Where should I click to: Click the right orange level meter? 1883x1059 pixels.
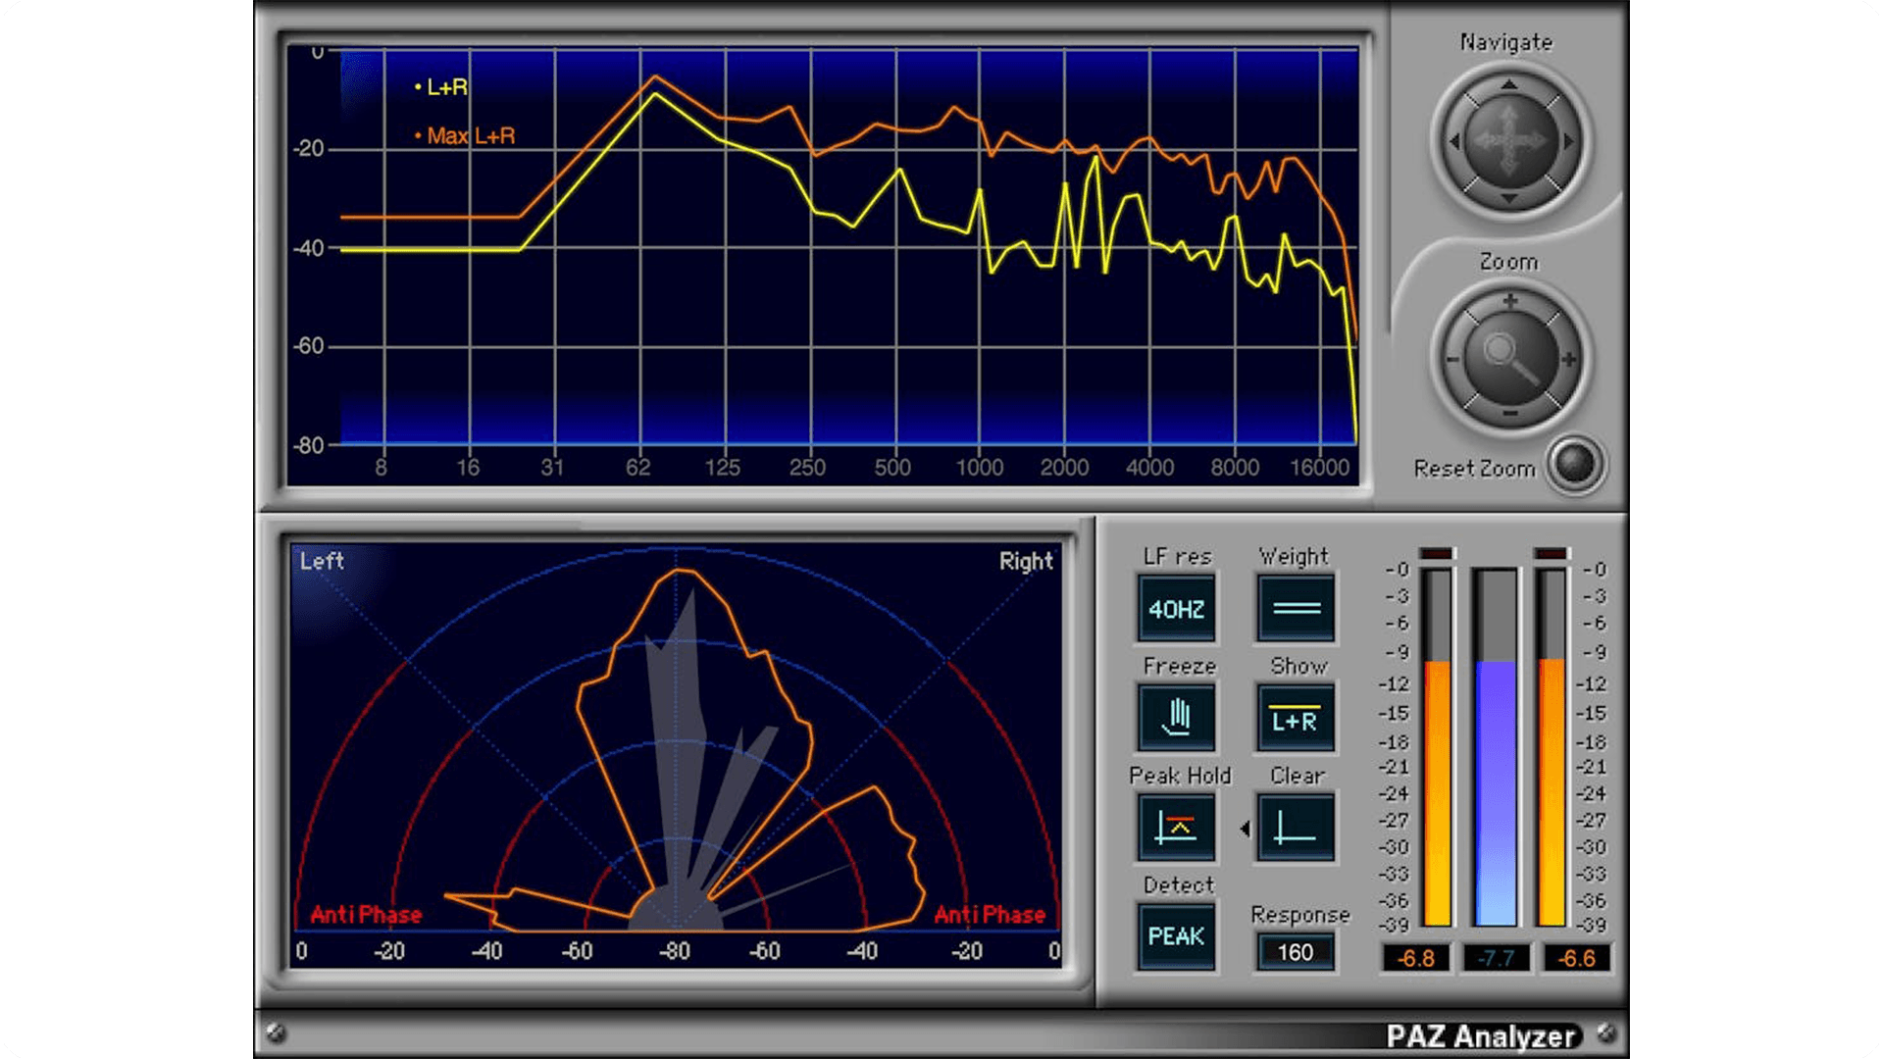pos(1552,747)
